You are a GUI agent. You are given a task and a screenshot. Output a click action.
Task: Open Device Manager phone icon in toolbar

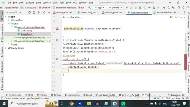tap(169, 7)
